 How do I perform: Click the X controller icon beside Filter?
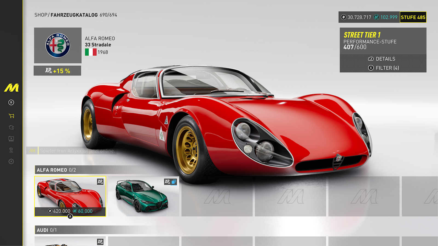371,68
